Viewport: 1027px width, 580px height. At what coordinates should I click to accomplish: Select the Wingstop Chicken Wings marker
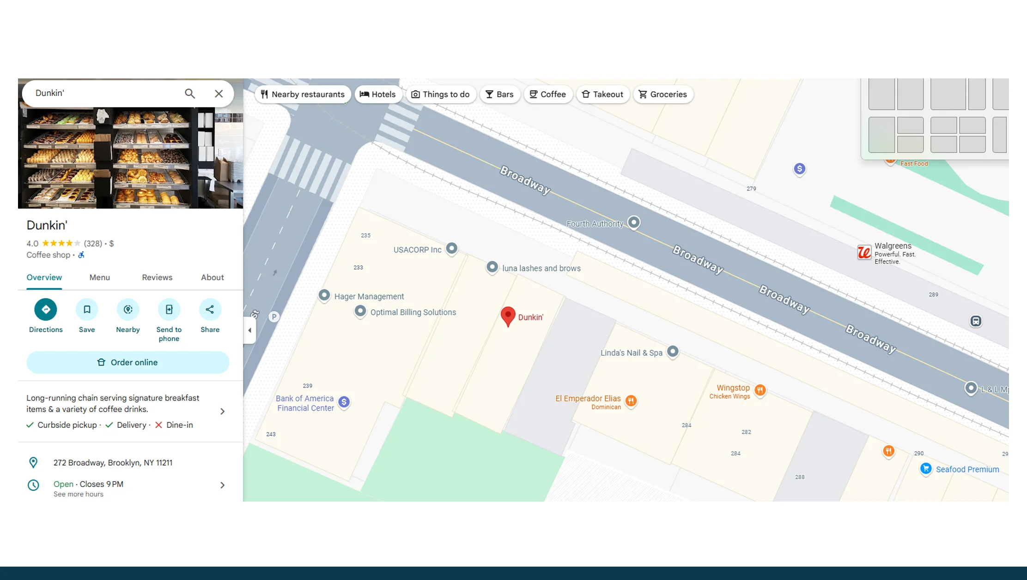[760, 390]
